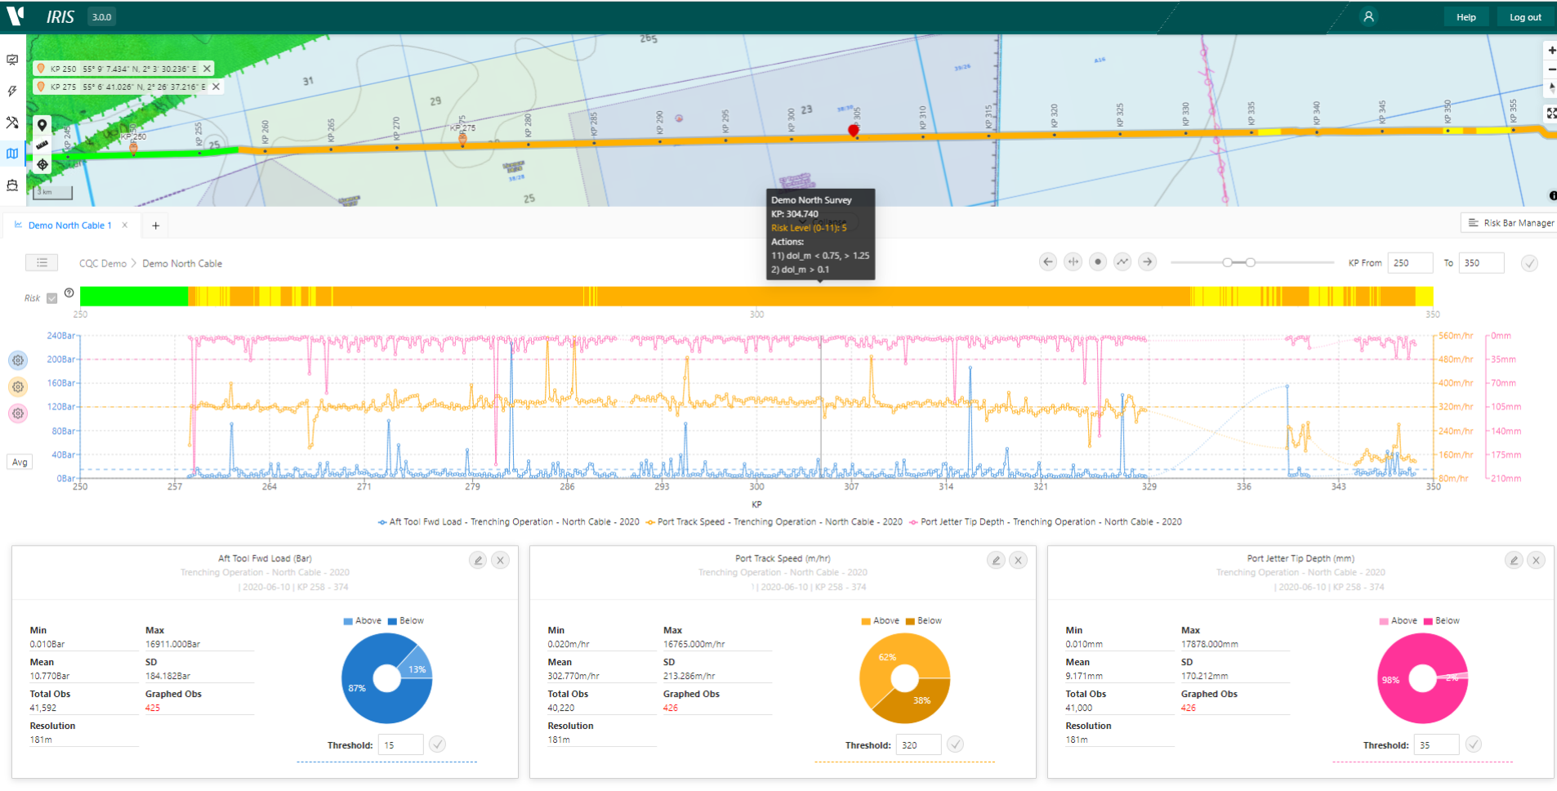Screen dimensions: 1557x791
Task: Open pink Jetter Tip Depth series settings
Action: 18,413
